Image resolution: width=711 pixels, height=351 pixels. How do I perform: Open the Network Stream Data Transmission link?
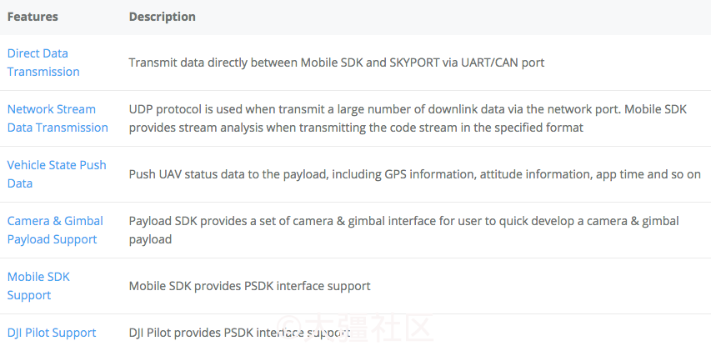point(58,118)
